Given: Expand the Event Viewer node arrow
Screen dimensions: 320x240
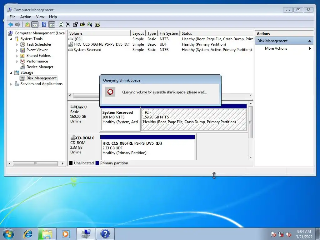Looking at the screenshot, I should (x=17, y=50).
